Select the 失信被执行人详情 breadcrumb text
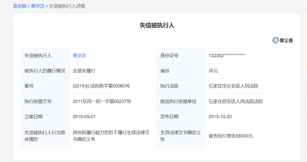Screen dimensions: 307x162 [67, 6]
